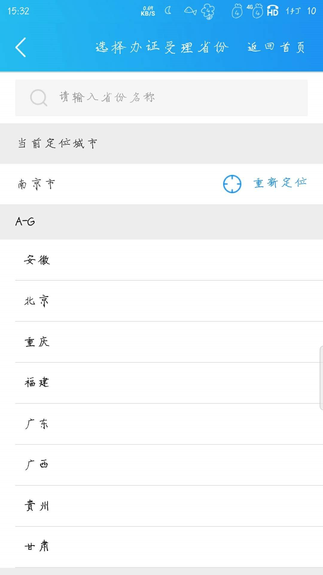Click 返回首页 link in header

pos(276,47)
